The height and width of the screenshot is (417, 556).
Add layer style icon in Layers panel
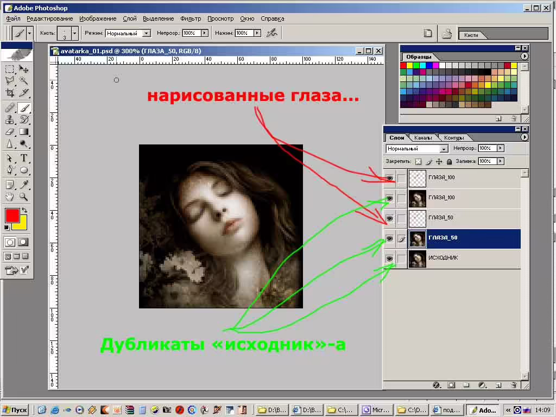pos(437,385)
